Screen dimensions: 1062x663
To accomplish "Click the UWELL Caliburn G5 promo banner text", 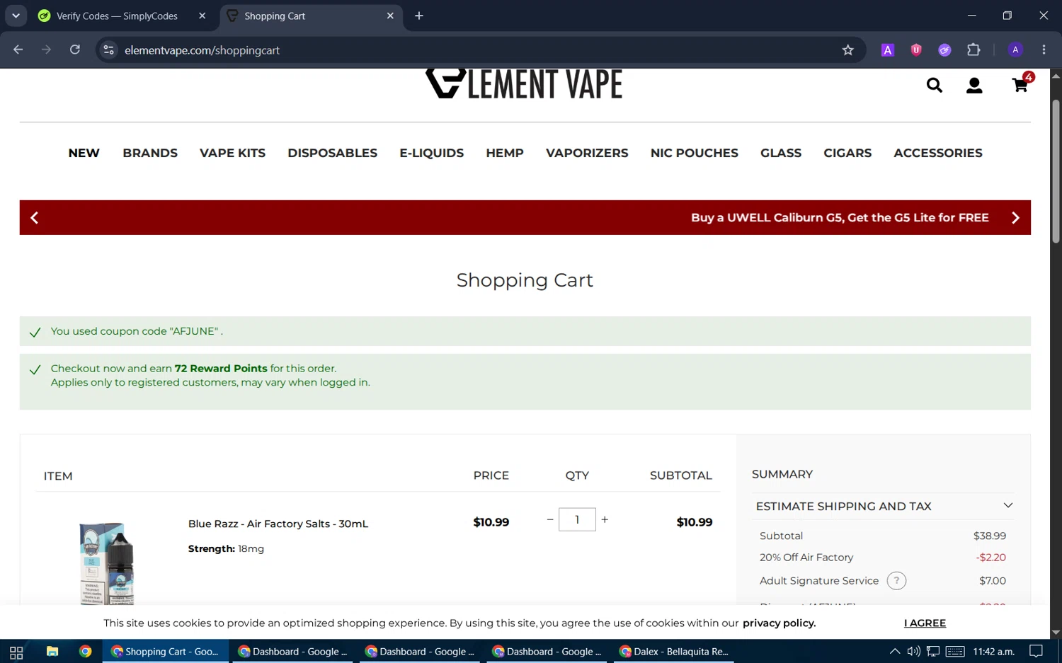I will point(840,218).
